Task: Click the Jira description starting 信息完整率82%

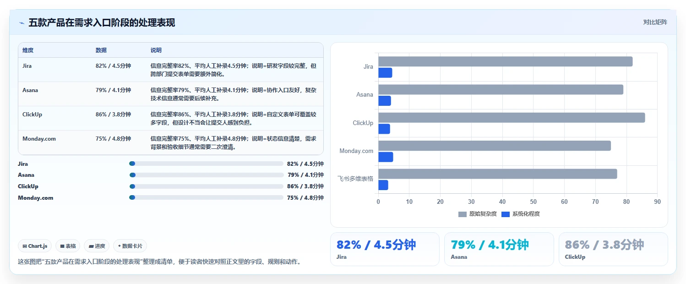Action: pos(234,70)
